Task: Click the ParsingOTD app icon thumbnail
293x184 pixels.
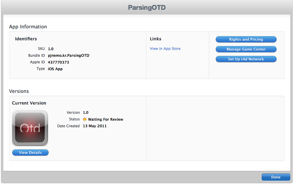Action: tap(30, 128)
